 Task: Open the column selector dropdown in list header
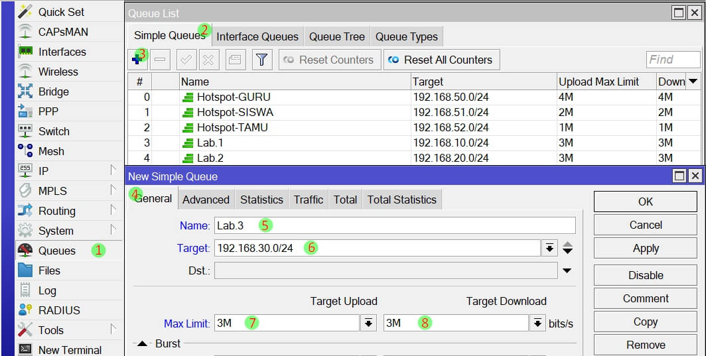click(693, 82)
